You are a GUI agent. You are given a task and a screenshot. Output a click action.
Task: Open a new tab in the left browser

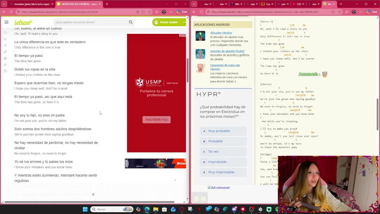point(107,4)
